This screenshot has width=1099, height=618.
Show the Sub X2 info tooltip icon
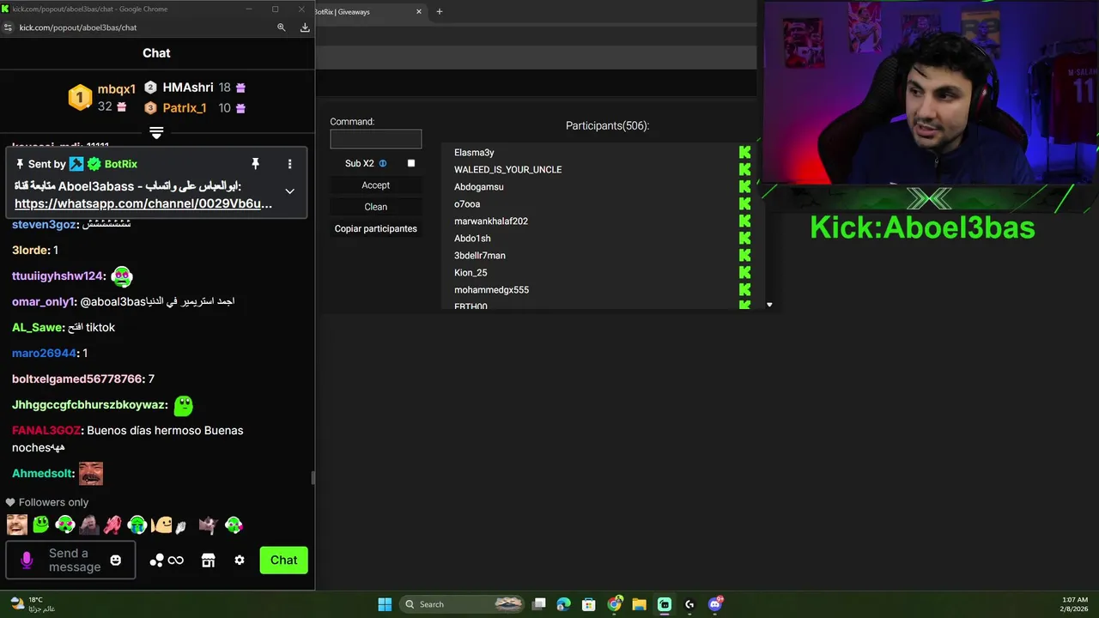(383, 163)
